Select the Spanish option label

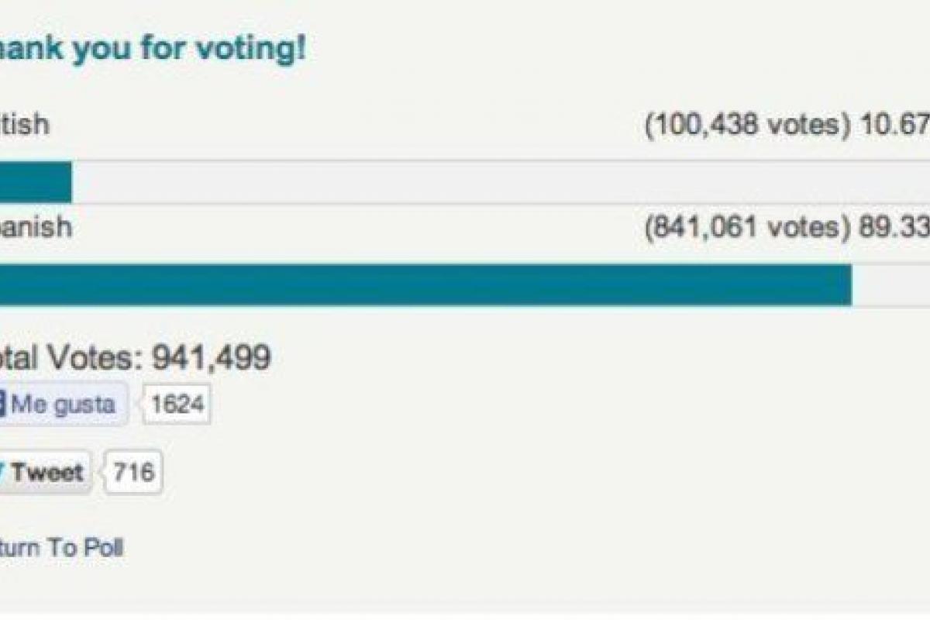(x=36, y=227)
